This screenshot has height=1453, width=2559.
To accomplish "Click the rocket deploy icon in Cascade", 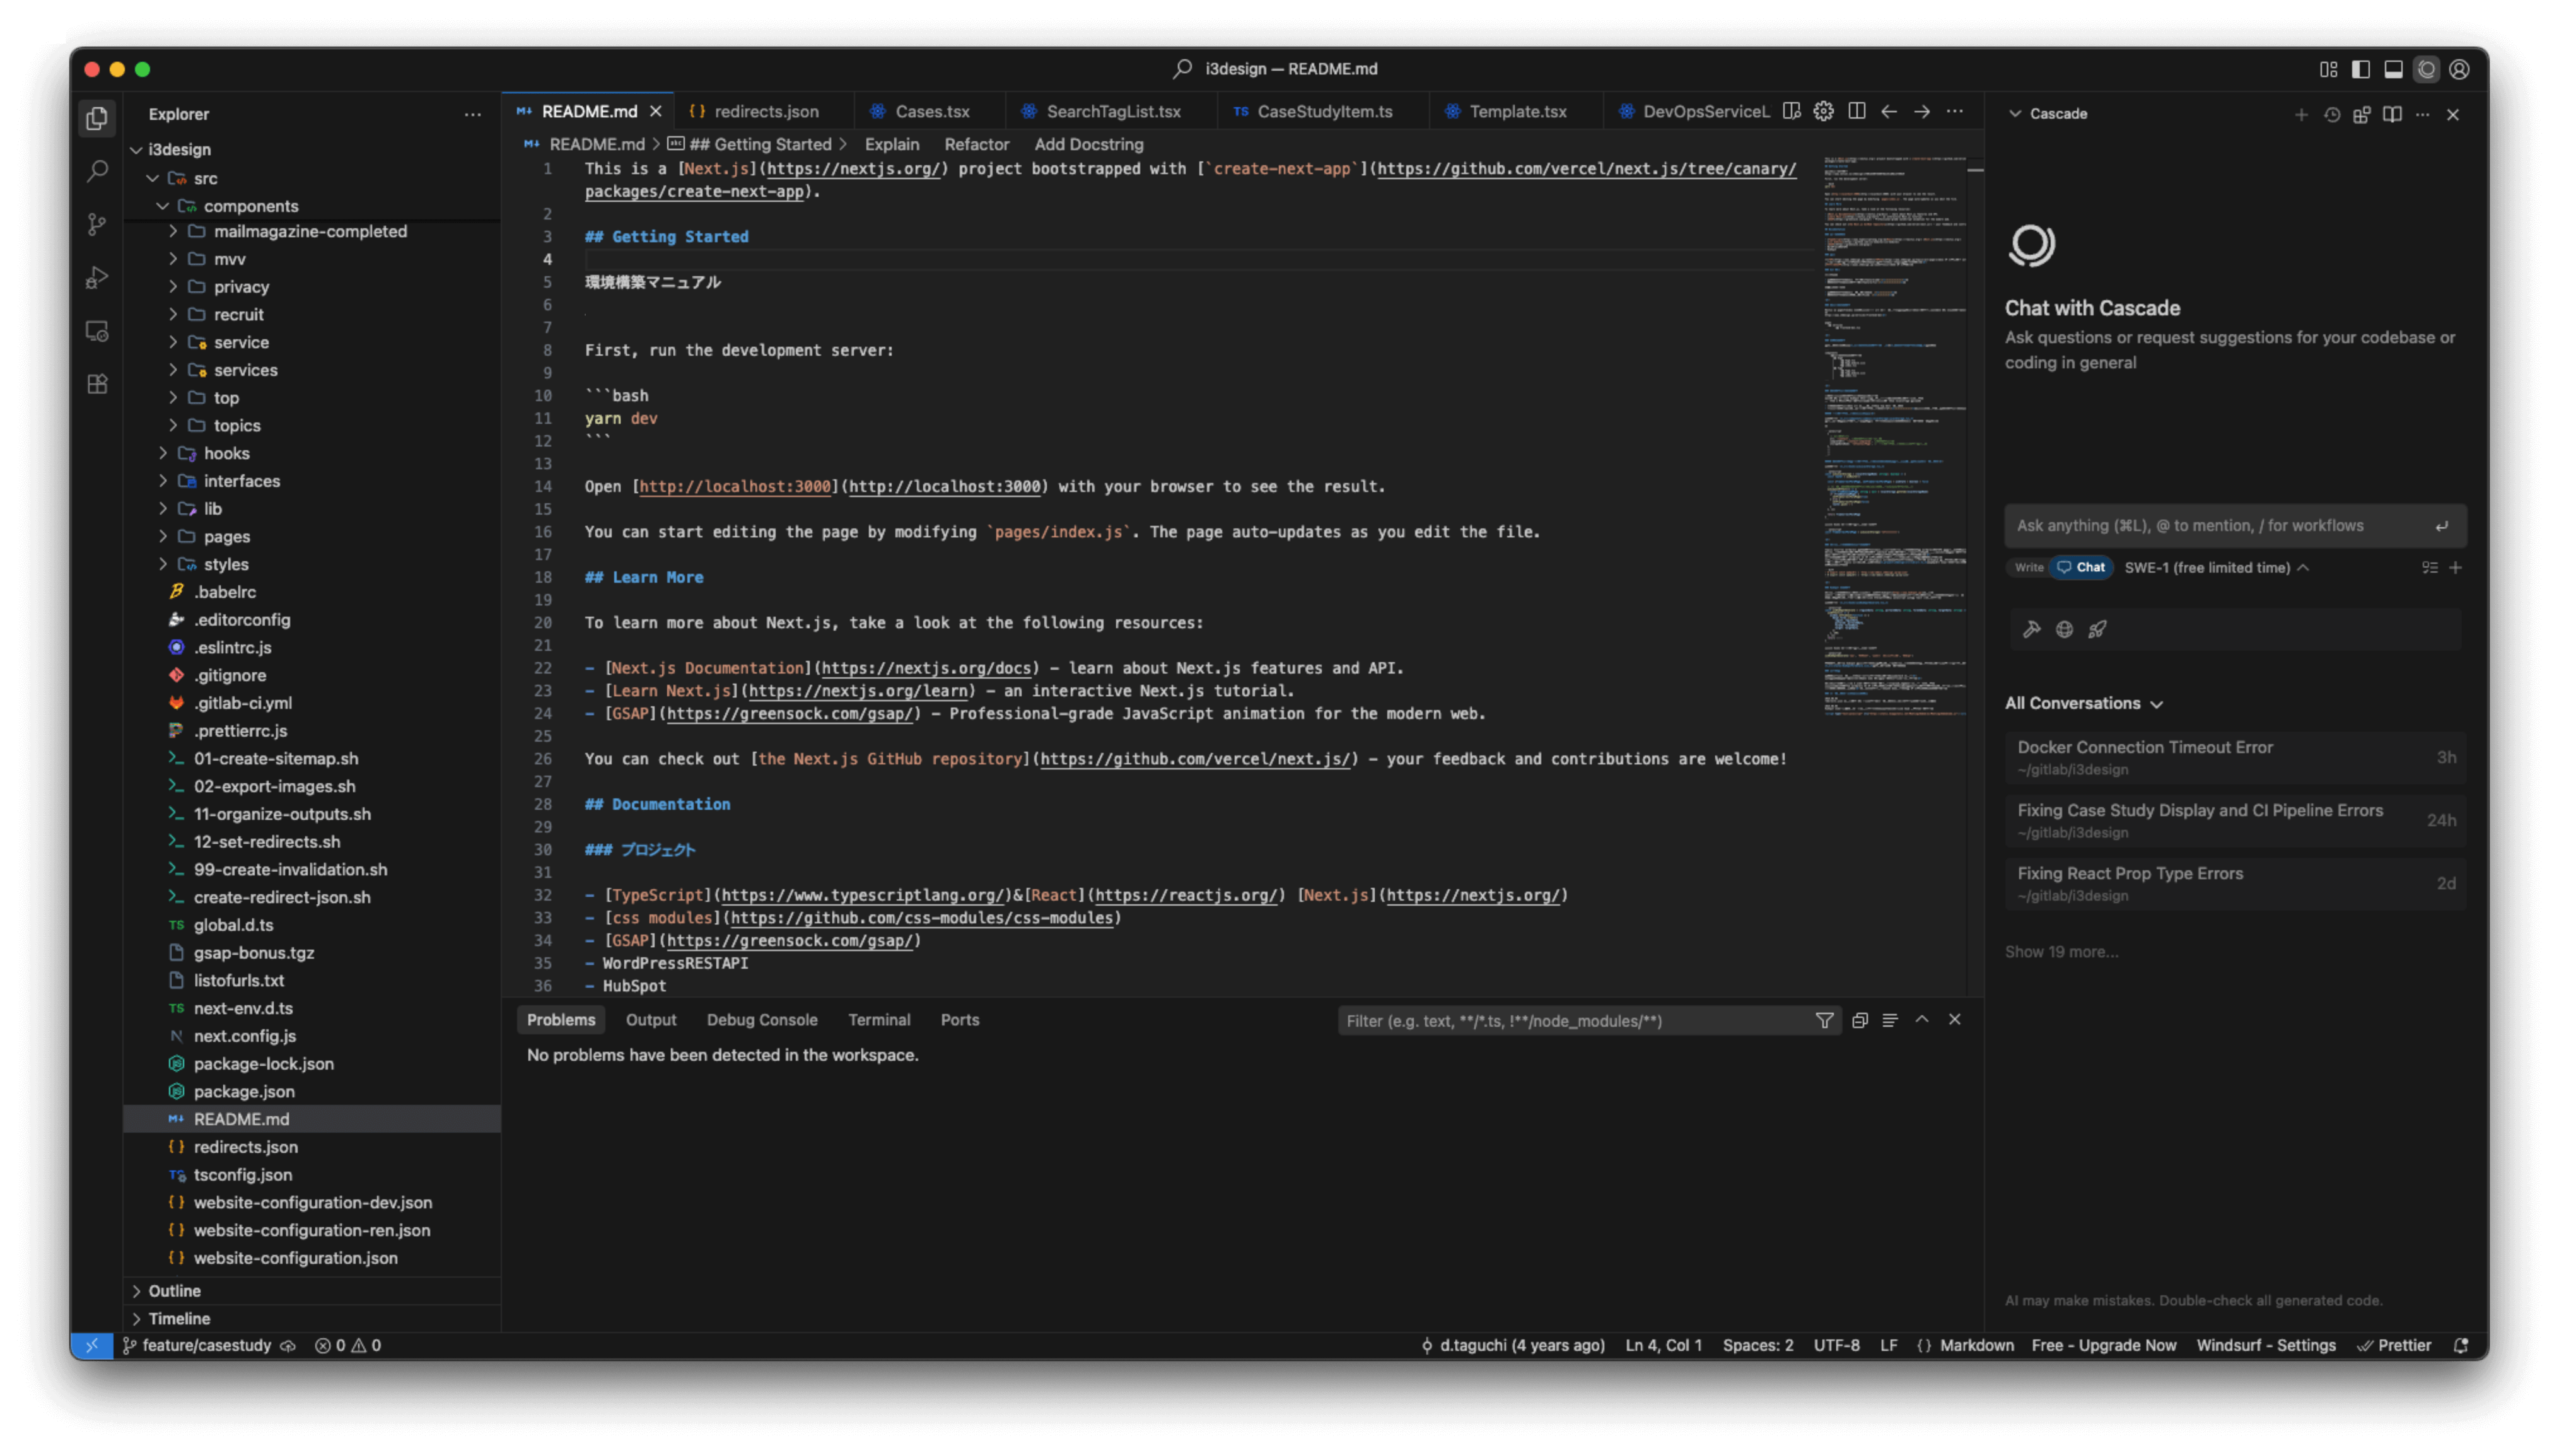I will click(2097, 630).
